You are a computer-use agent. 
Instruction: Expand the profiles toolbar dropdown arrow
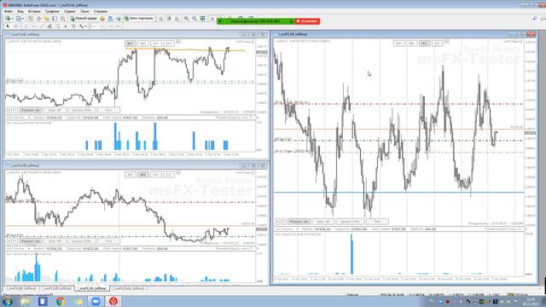pos(23,19)
